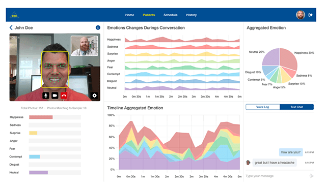
Task: Click the logout icon in header
Action: tap(310, 15)
